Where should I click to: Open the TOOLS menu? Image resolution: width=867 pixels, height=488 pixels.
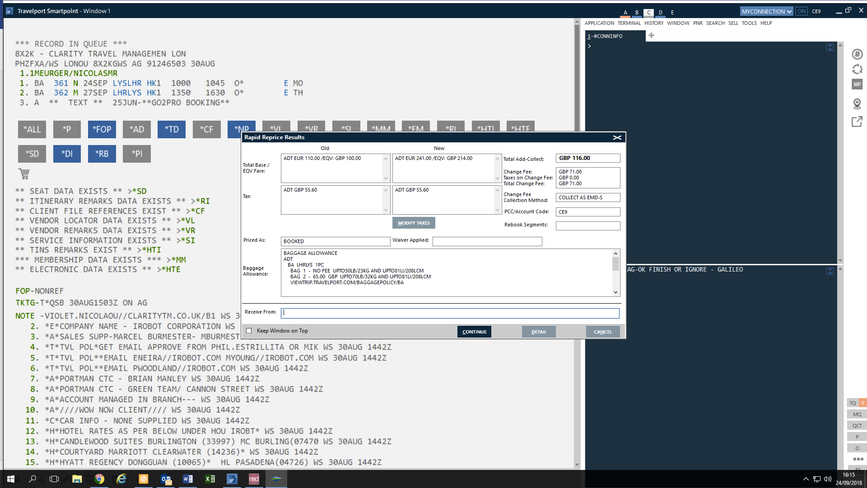tap(749, 23)
